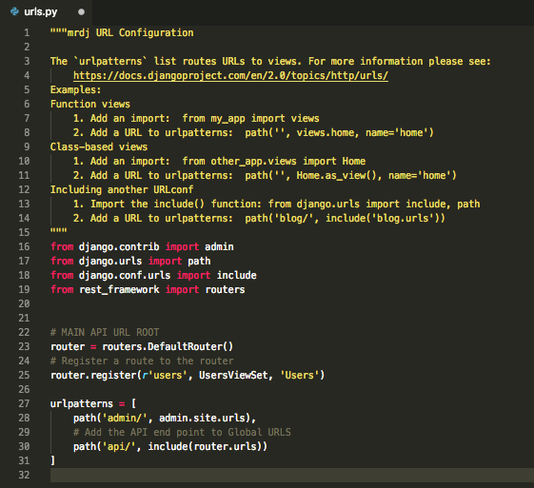This screenshot has width=534, height=488.
Task: Click 'include' import on line 18
Action: [x=236, y=275]
